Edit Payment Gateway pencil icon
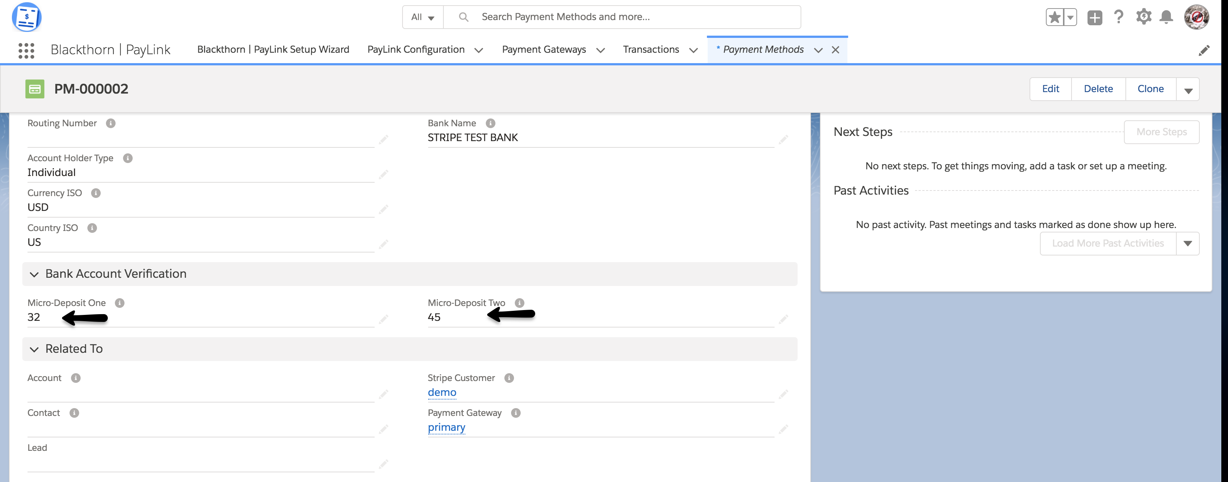This screenshot has height=482, width=1228. pos(783,429)
